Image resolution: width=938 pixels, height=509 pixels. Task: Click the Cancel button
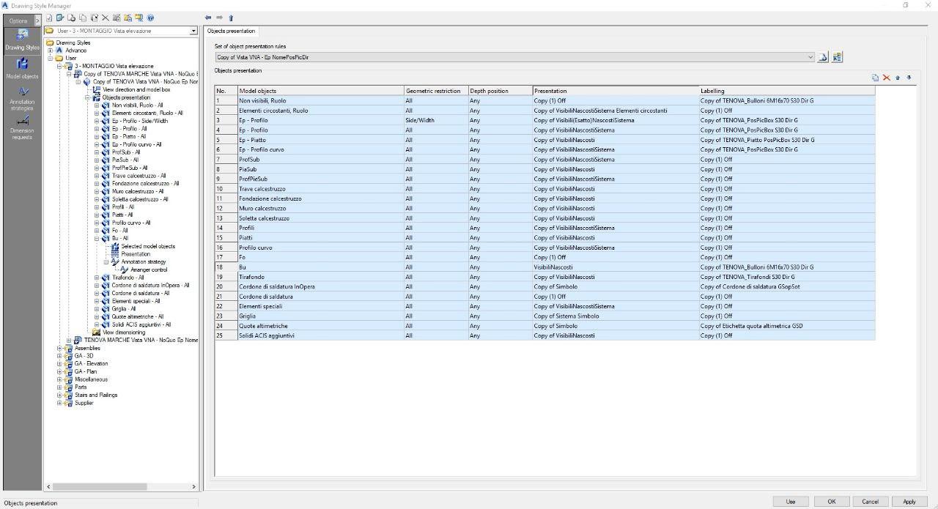click(870, 502)
